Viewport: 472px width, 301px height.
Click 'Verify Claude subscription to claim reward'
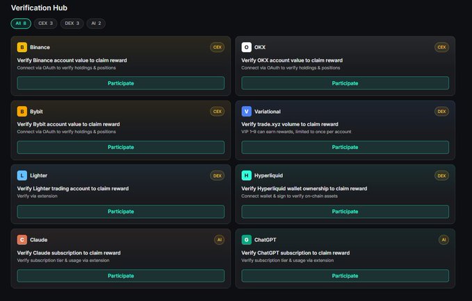(69, 252)
